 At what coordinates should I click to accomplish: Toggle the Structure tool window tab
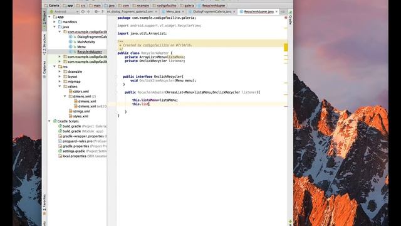click(x=44, y=44)
